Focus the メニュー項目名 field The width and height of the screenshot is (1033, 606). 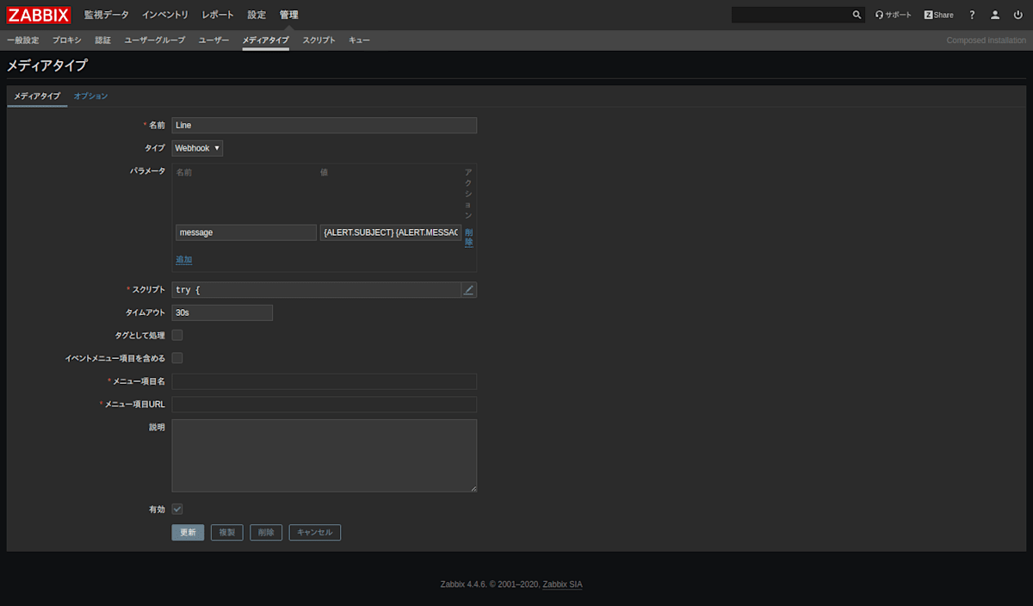click(325, 381)
